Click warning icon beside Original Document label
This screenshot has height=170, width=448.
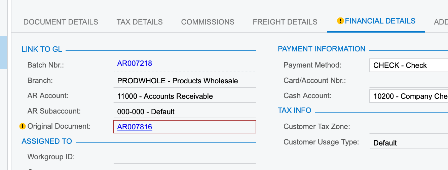[23, 127]
